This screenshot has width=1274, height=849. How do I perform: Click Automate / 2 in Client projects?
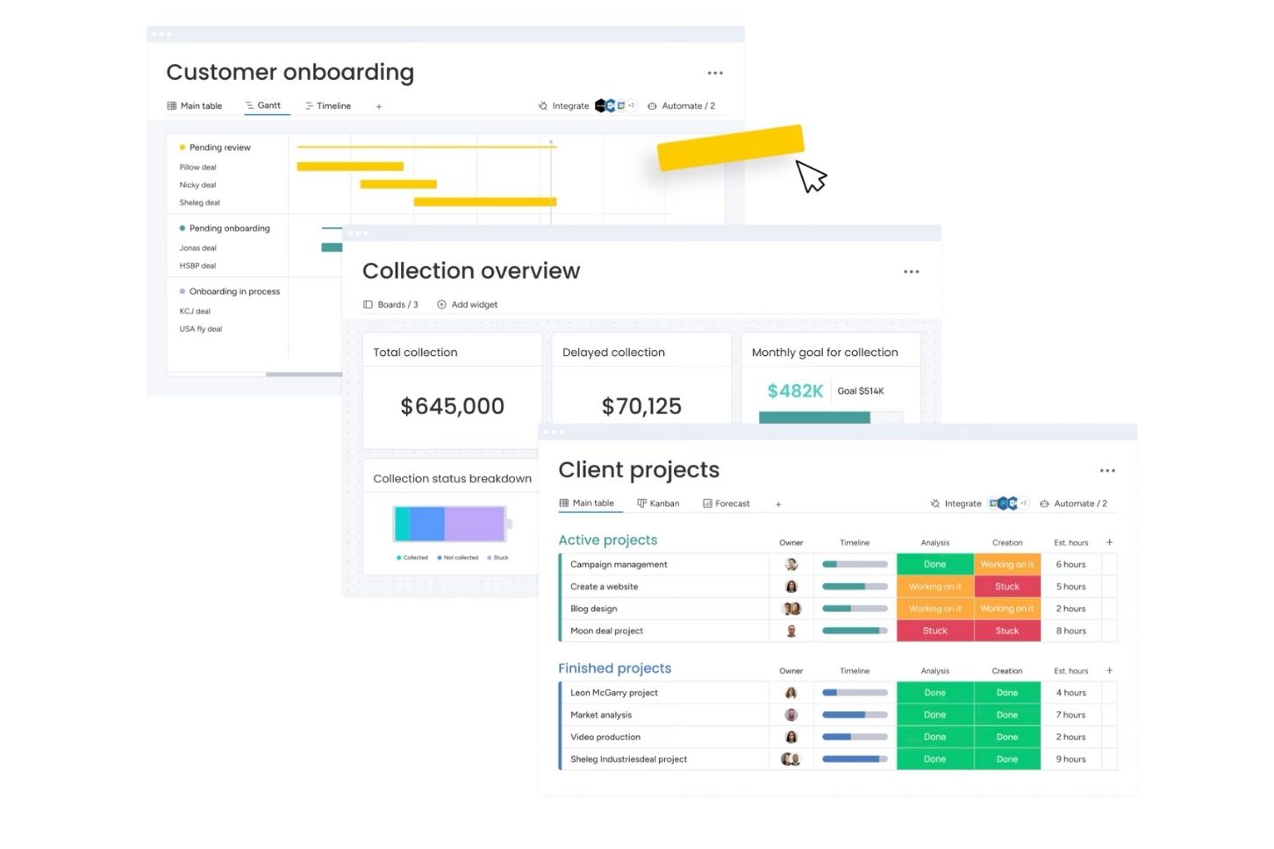[x=1073, y=504]
